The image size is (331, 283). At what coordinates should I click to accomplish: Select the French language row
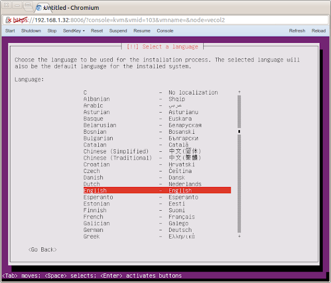pos(157,216)
